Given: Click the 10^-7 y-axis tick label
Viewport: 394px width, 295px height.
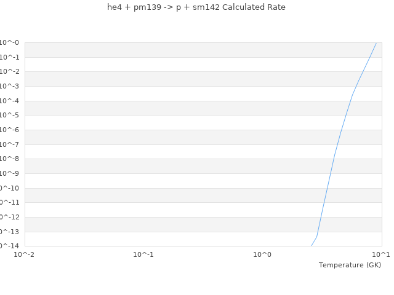Looking at the screenshot, I should pos(10,144).
